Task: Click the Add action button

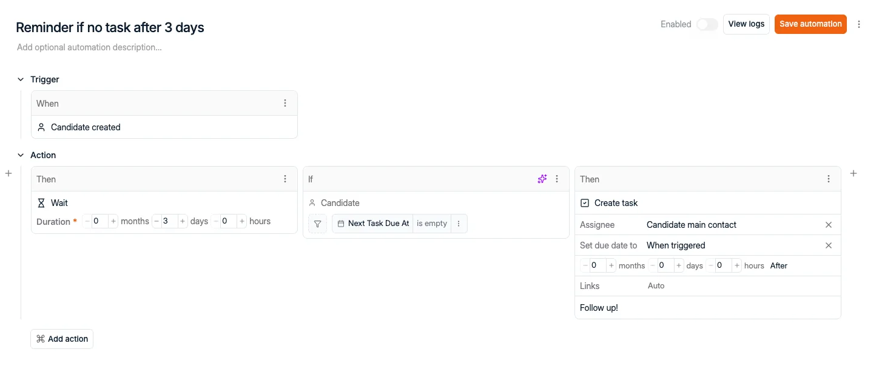Action: (x=62, y=339)
